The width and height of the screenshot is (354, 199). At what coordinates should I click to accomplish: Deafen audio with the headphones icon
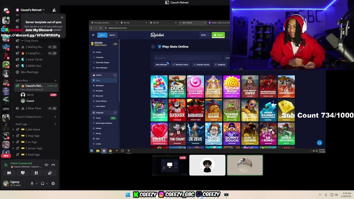pos(43,184)
